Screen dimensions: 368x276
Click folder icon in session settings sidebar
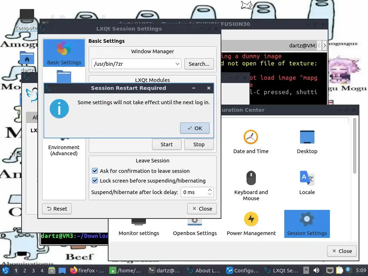64,77
